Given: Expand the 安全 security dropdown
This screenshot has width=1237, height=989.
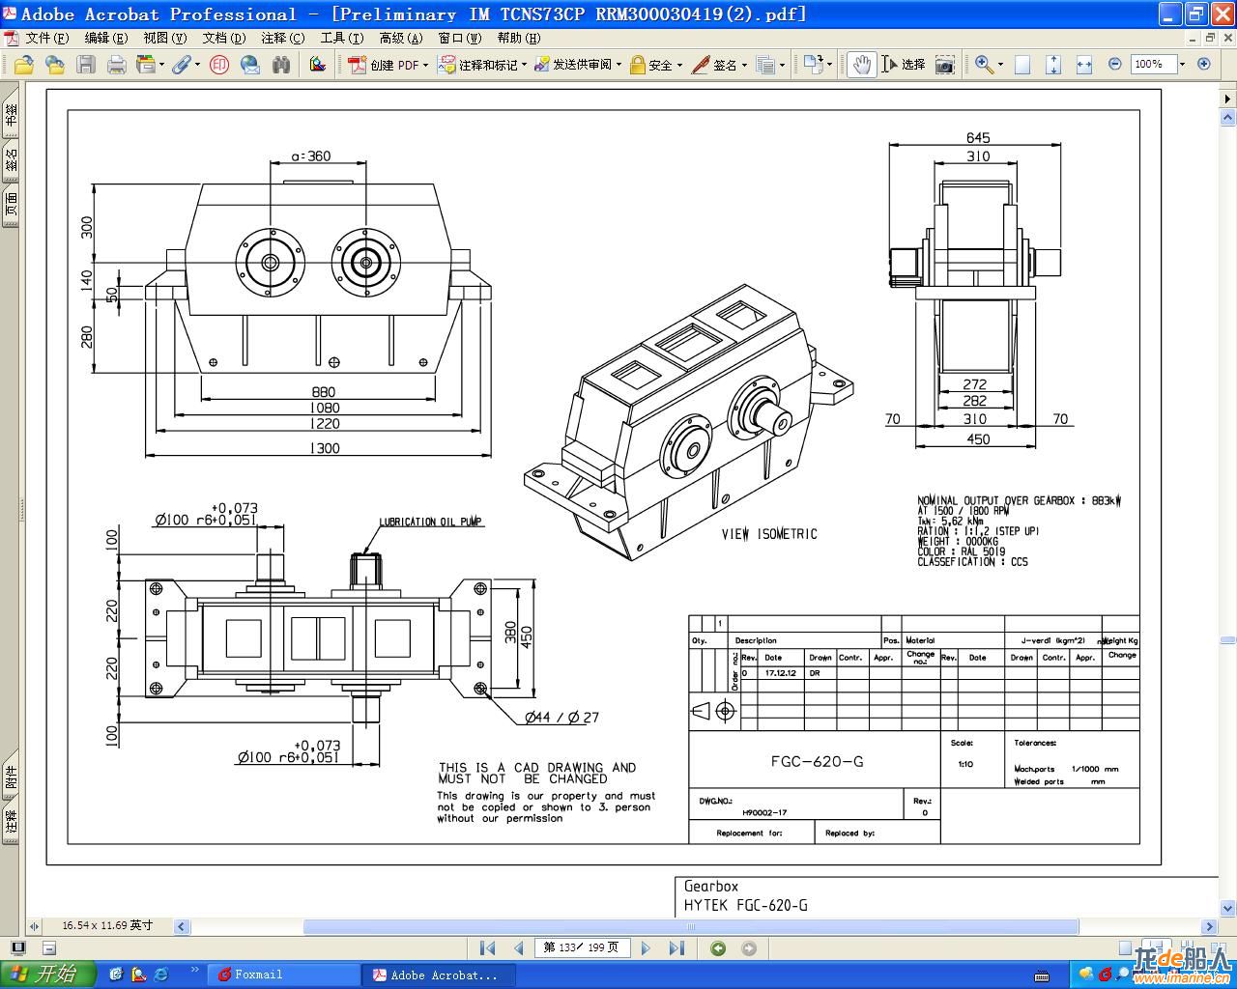Looking at the screenshot, I should [x=679, y=65].
